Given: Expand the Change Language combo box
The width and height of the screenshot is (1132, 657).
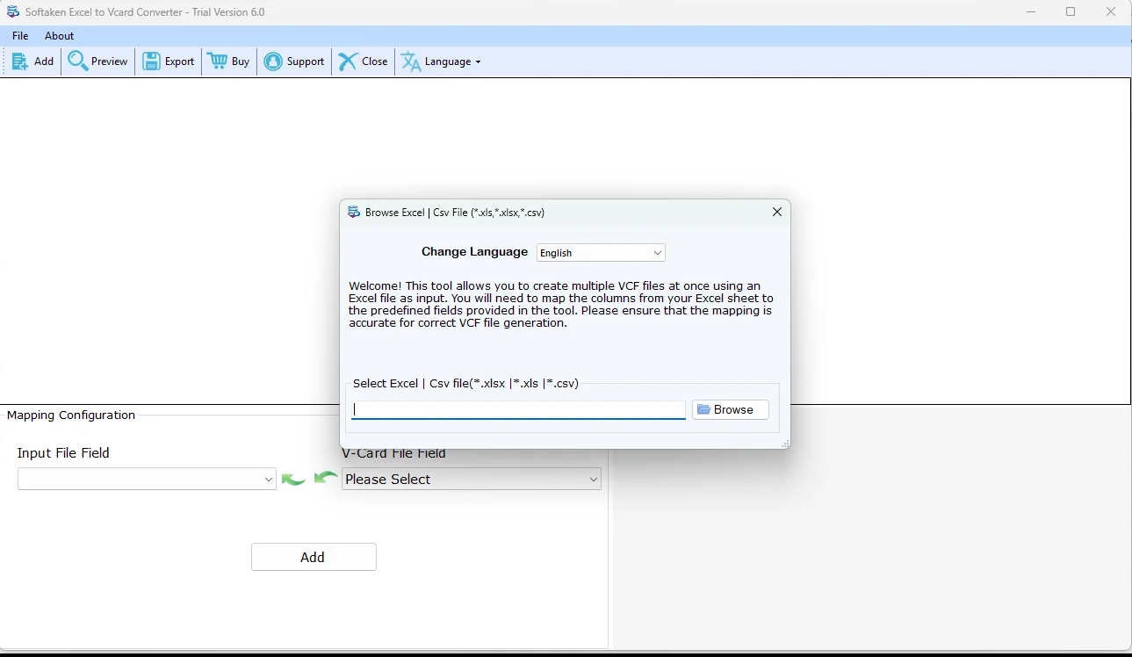Looking at the screenshot, I should pyautogui.click(x=601, y=253).
